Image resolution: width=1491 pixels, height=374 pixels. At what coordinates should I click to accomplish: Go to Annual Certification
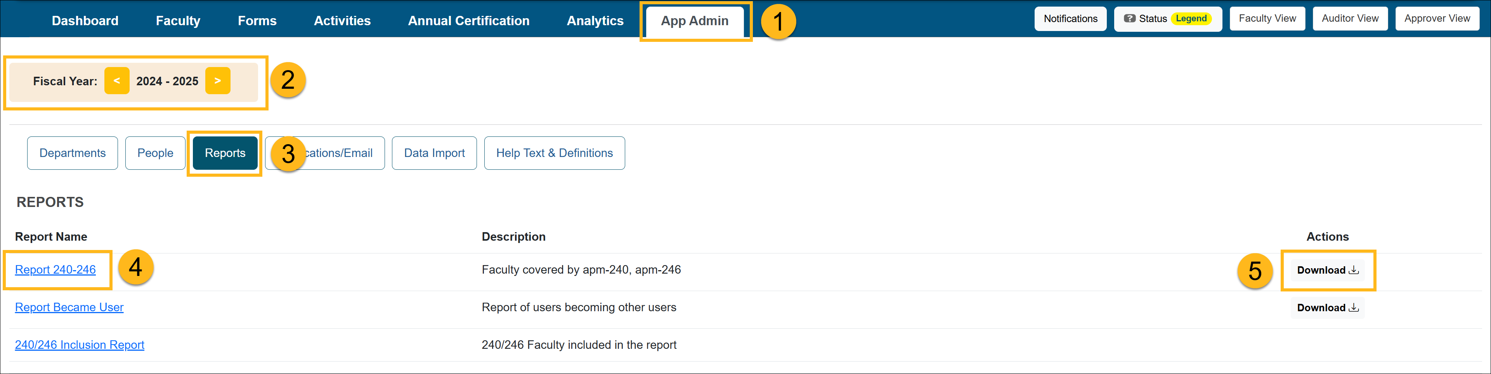point(469,21)
